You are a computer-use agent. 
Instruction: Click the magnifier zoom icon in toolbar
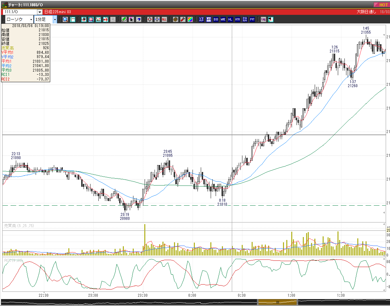(65, 19)
